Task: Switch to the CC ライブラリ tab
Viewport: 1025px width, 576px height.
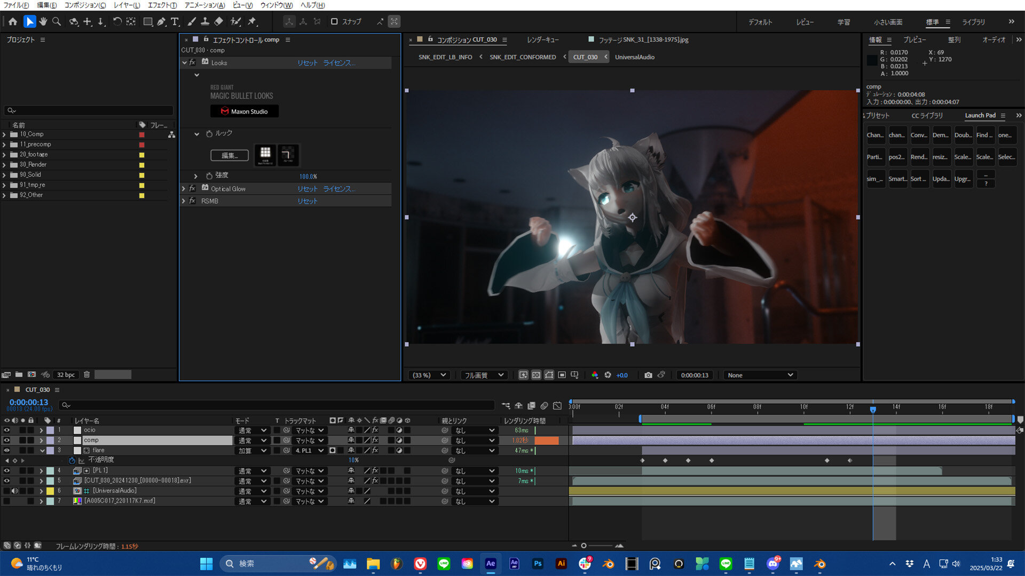Action: 927,116
